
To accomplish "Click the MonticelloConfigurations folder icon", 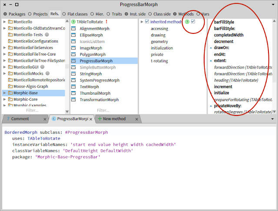I will coord(10,41).
